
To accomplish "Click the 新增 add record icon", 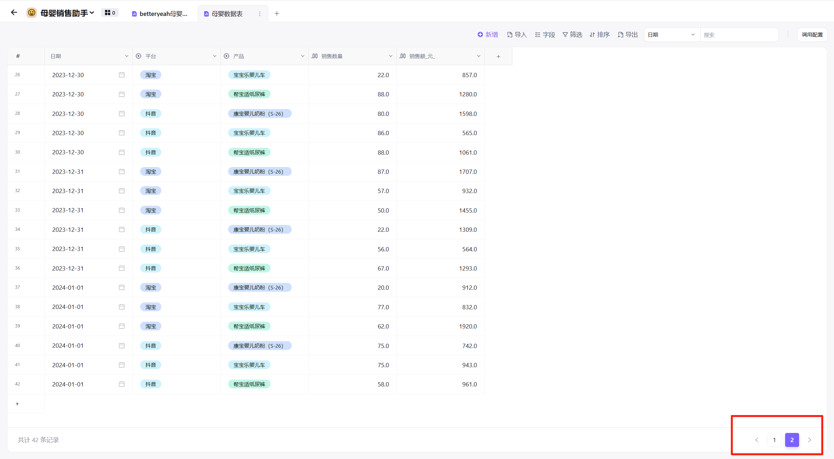I will (480, 35).
